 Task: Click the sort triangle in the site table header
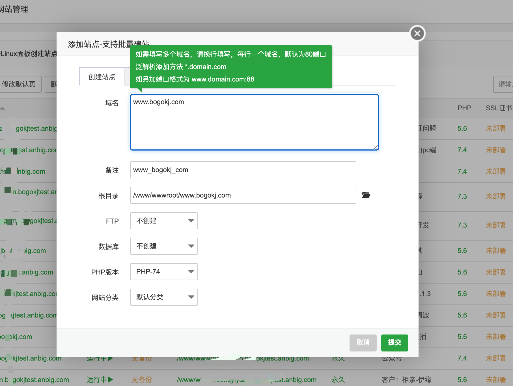pyautogui.click(x=3, y=108)
